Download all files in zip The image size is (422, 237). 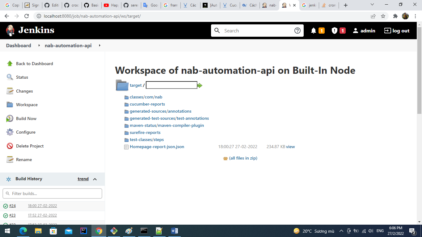pyautogui.click(x=243, y=158)
